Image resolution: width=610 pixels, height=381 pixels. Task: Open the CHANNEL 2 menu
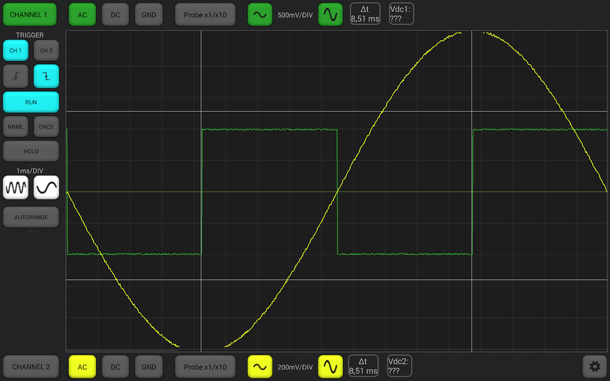click(x=30, y=367)
